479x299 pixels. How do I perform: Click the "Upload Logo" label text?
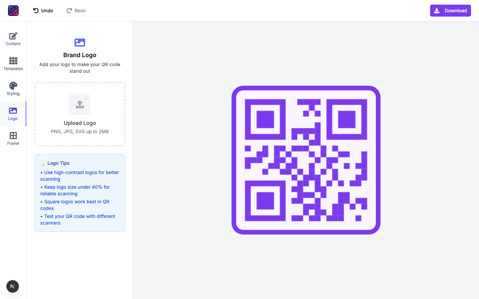80,123
